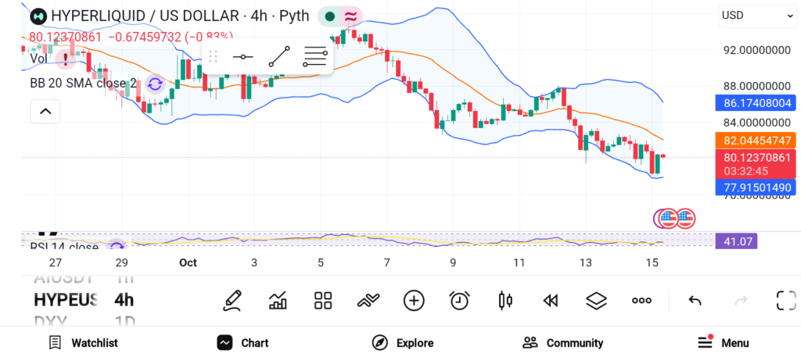Open the Menu tab
The image size is (801, 360).
[x=724, y=343]
